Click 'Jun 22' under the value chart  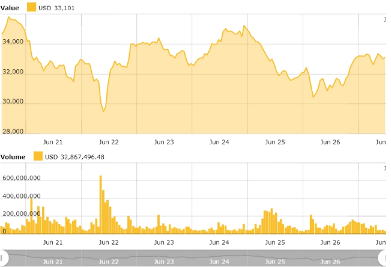109,142
